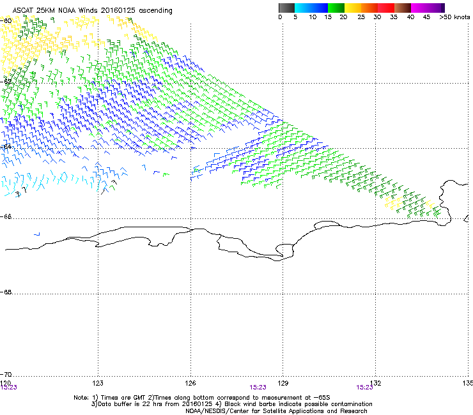Click the brown 35-40 knots color segment
The width and height of the screenshot is (473, 415).
pyautogui.click(x=403, y=8)
